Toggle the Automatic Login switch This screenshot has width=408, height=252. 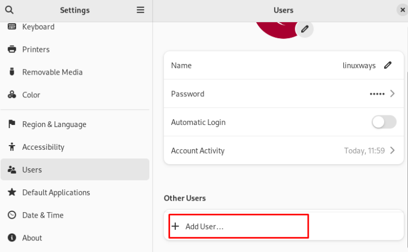pyautogui.click(x=384, y=122)
